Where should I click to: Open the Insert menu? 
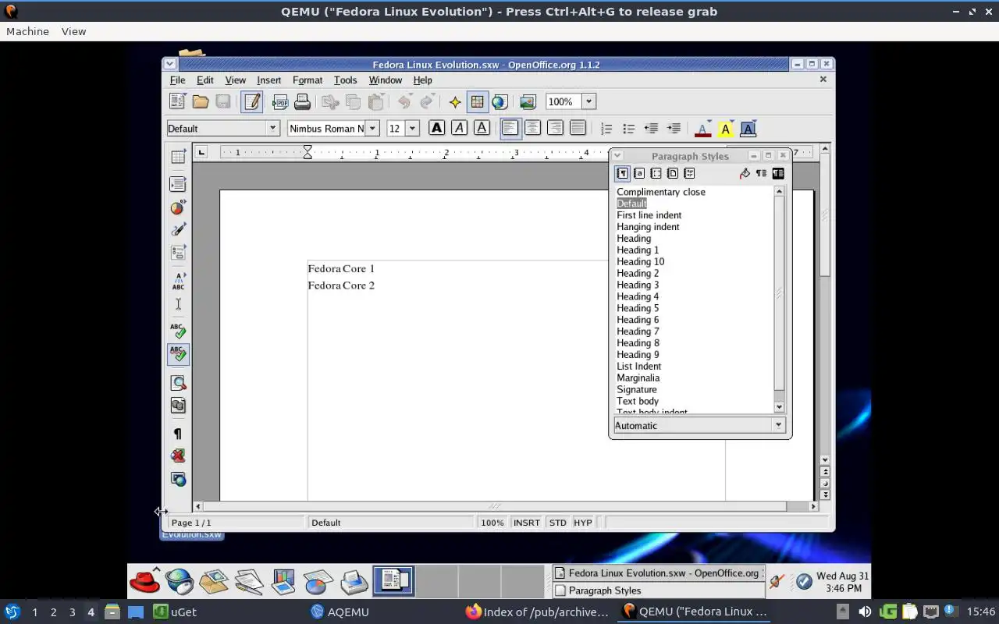[268, 80]
